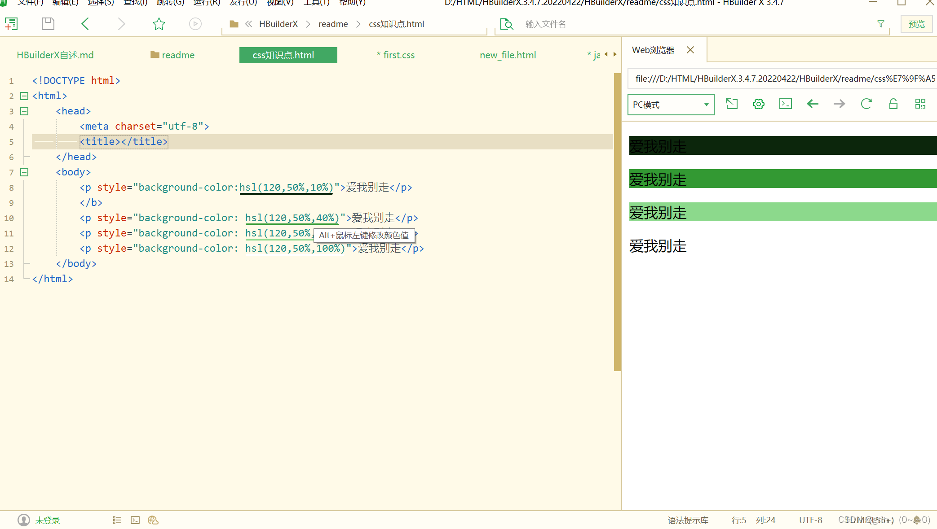Screen dimensions: 937x529
Task: Click the favorites star in toolbar
Action: click(x=159, y=24)
